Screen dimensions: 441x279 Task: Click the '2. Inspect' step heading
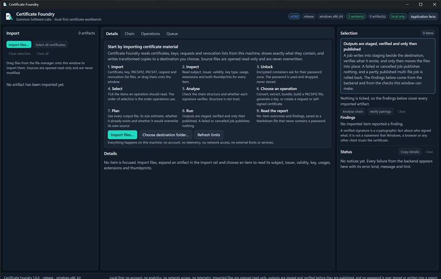point(190,67)
